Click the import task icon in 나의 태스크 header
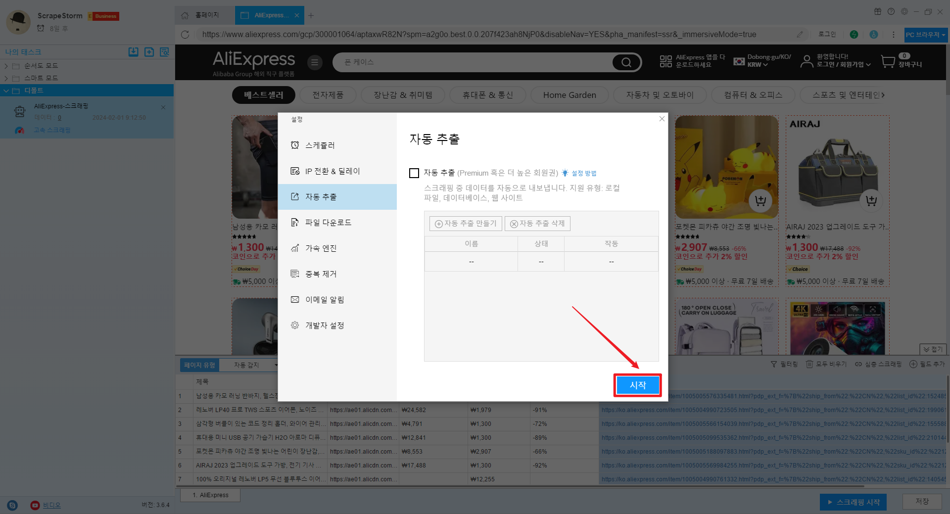 point(133,52)
